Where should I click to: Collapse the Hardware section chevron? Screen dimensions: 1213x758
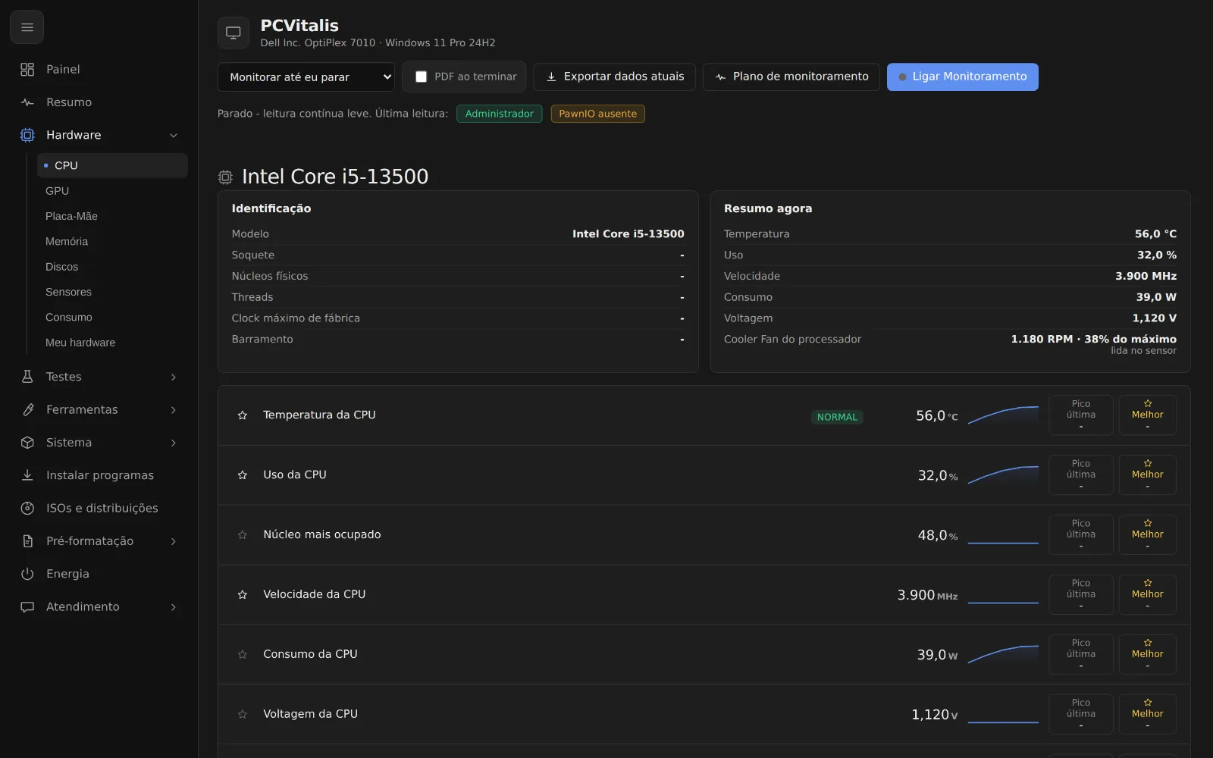174,136
